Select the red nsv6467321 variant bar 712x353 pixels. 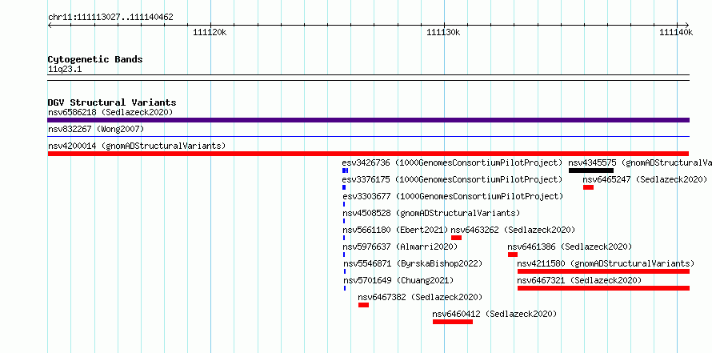[603, 288]
